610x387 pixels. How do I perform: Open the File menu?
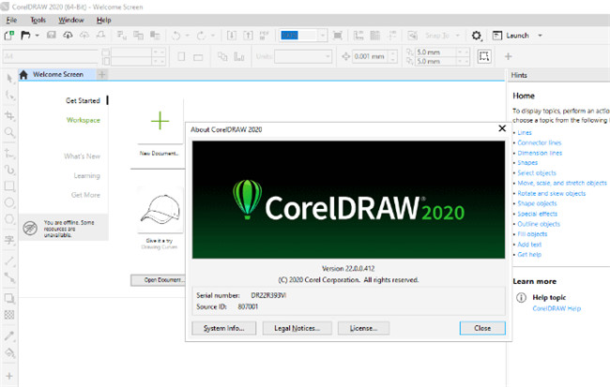click(11, 20)
